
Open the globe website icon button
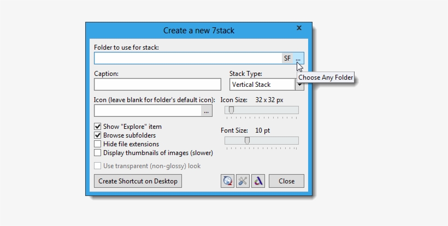(227, 181)
